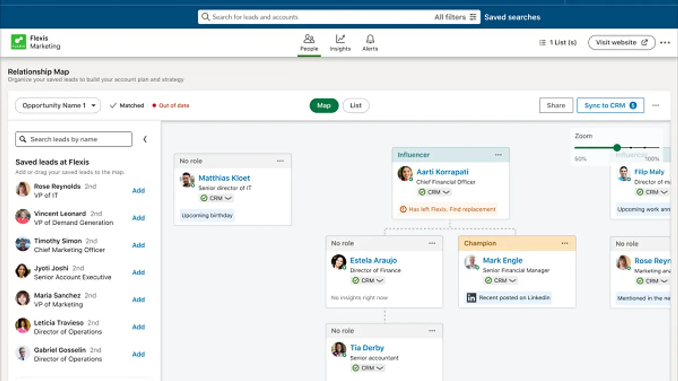Click the Share button
This screenshot has height=381, width=678.
[556, 106]
